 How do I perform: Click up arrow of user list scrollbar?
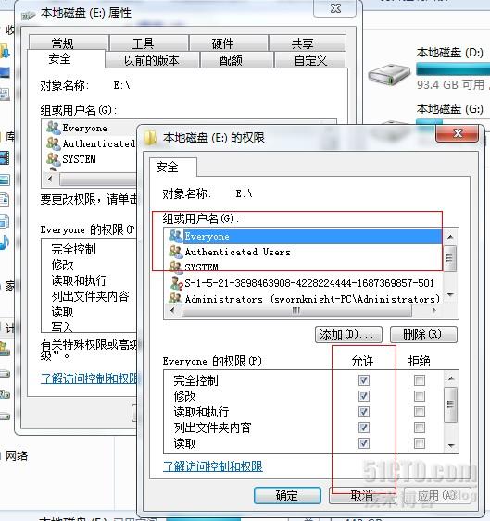coord(450,237)
